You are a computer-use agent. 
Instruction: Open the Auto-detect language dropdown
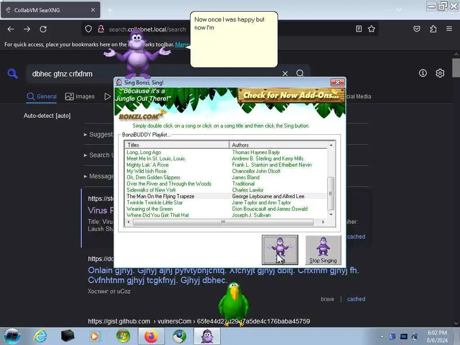(x=47, y=115)
